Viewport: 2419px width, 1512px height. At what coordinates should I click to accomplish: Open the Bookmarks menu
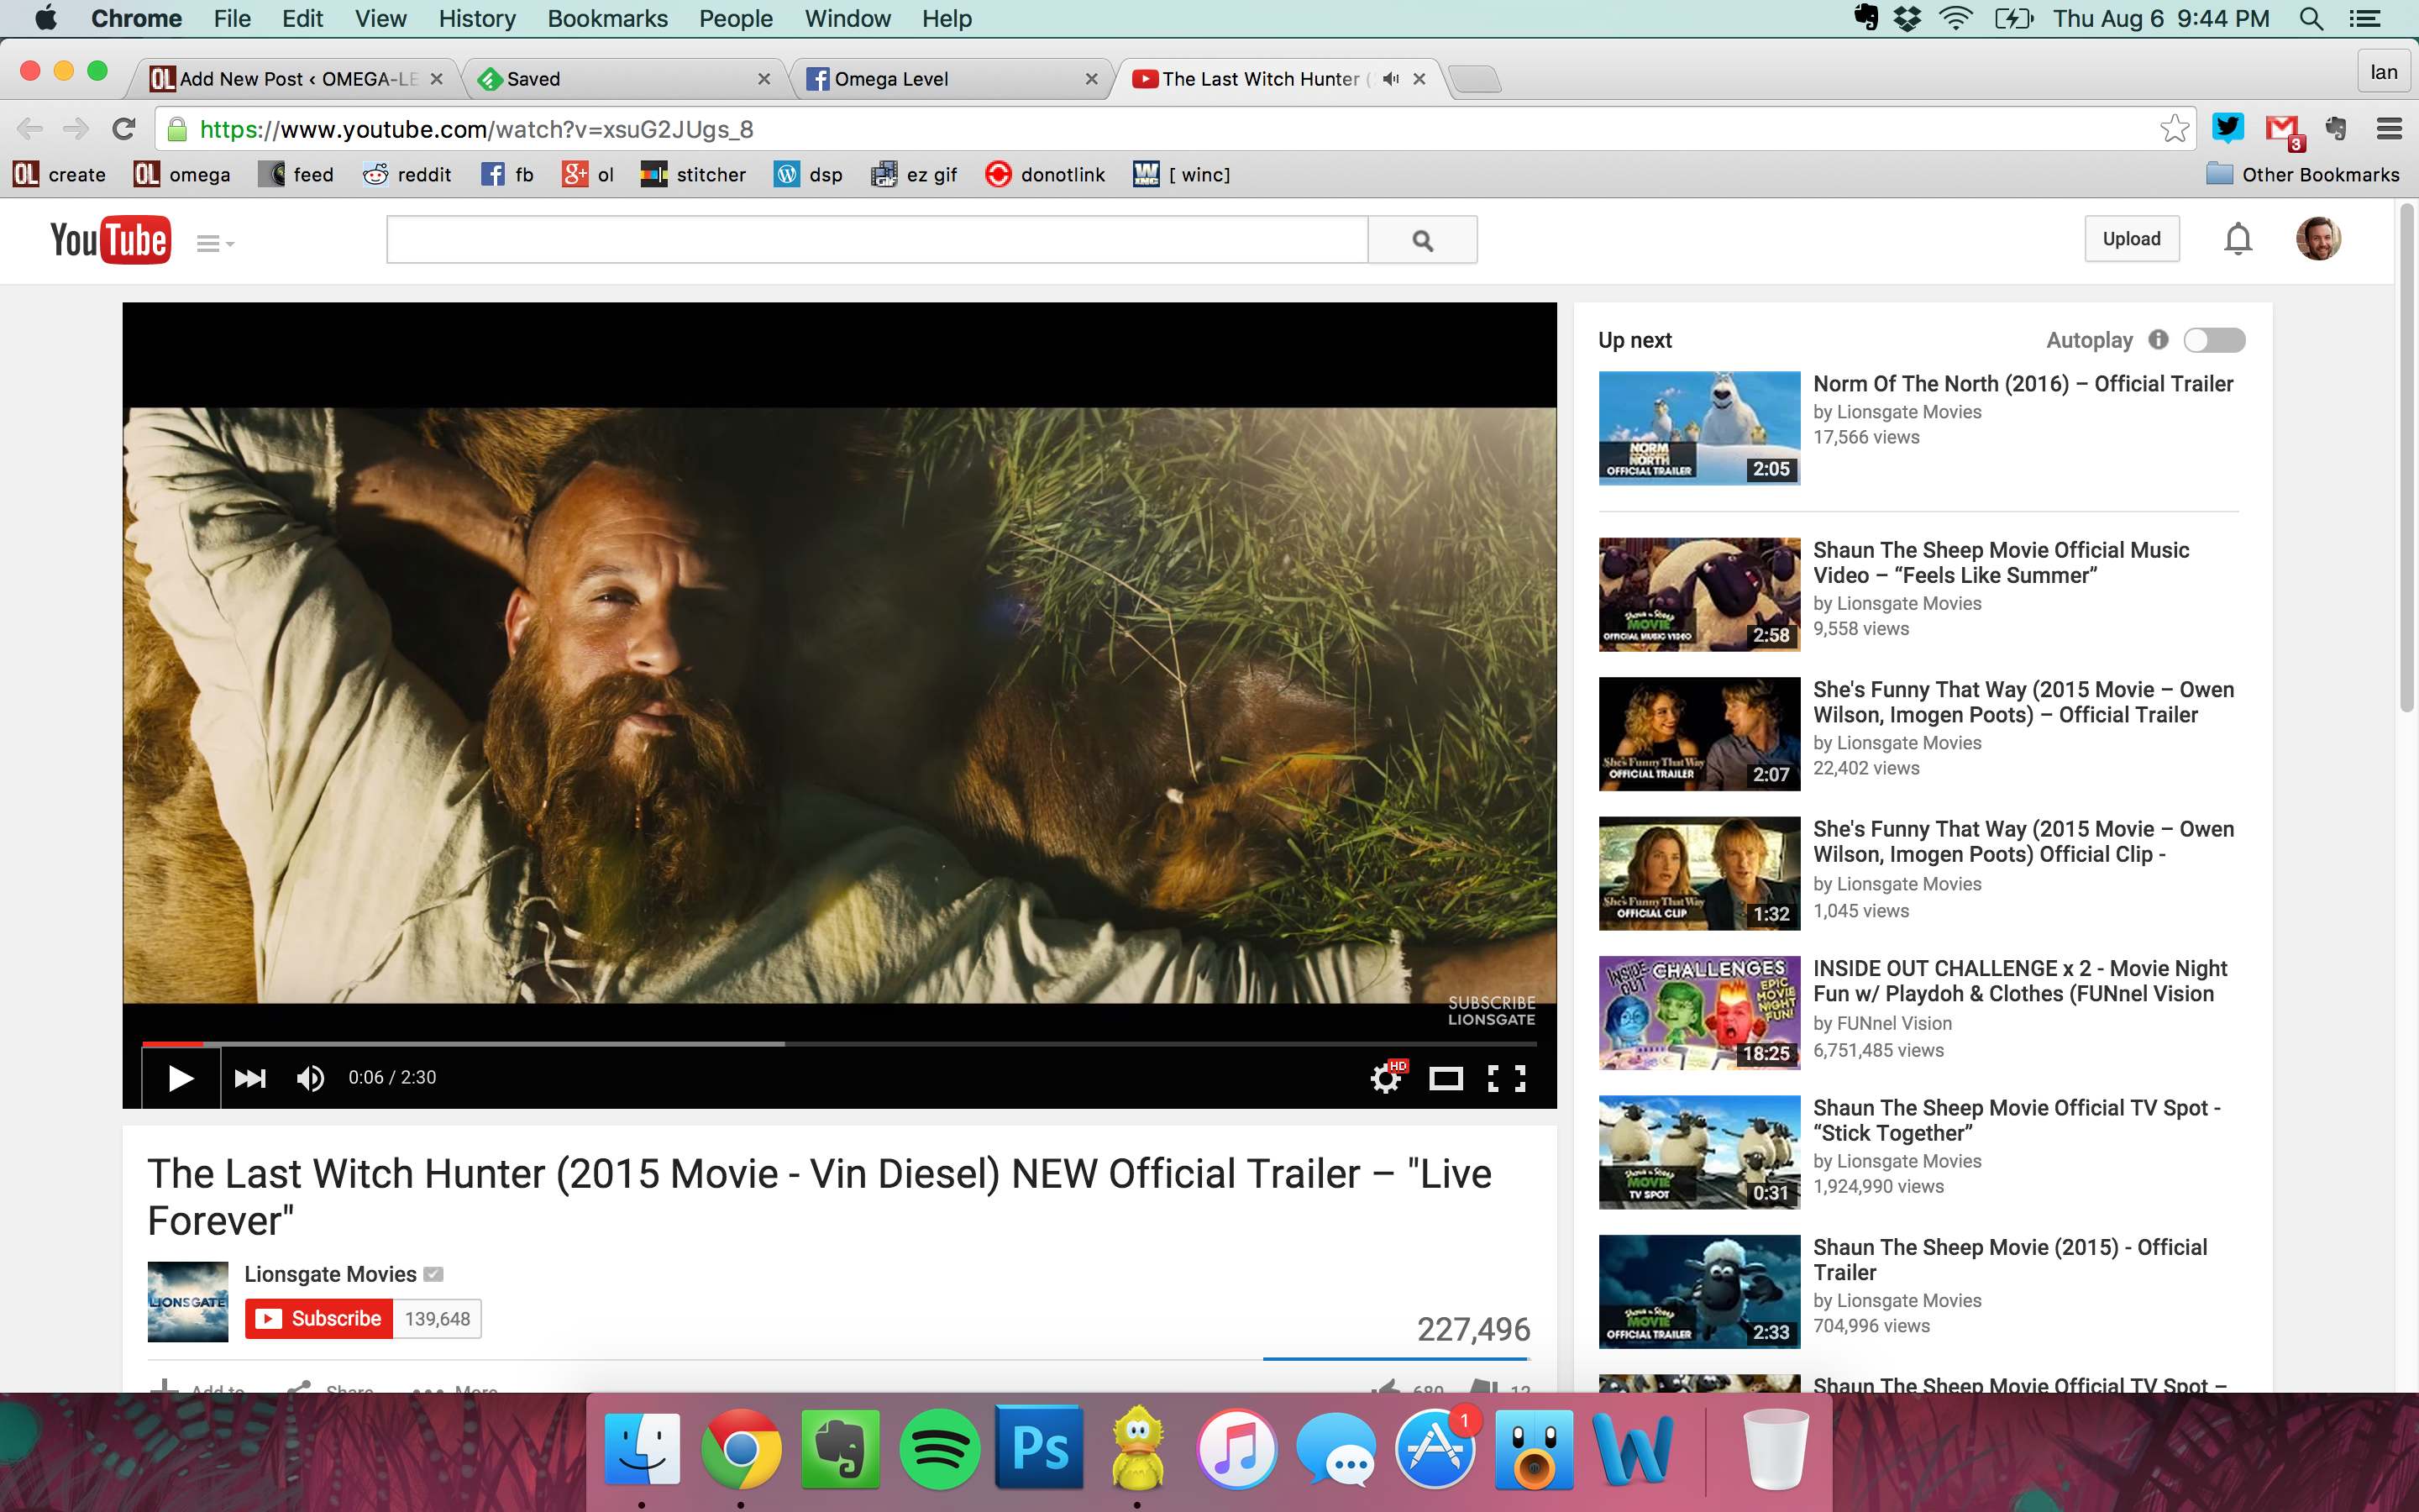[606, 19]
